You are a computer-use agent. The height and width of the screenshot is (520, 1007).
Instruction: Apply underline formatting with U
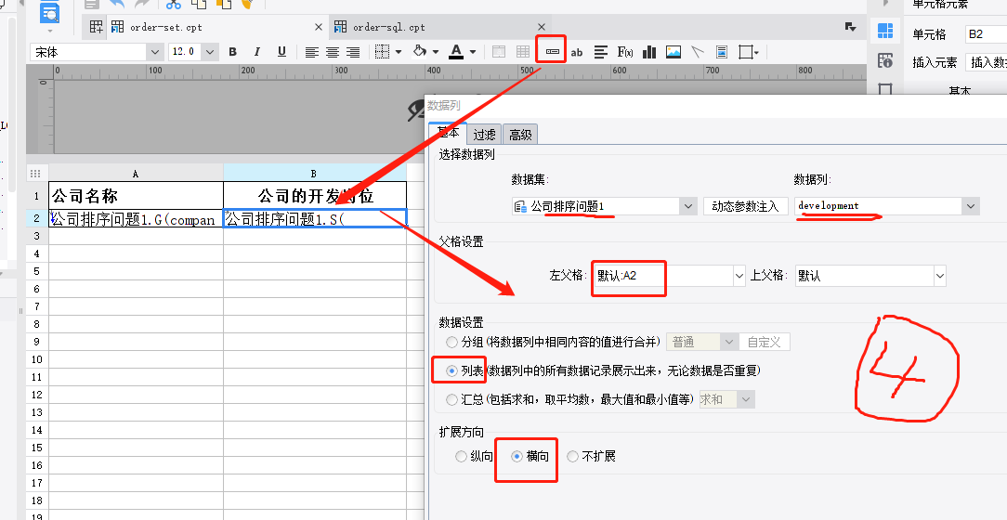pyautogui.click(x=281, y=52)
